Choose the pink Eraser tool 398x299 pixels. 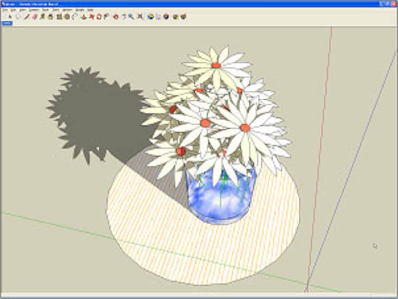click(35, 17)
